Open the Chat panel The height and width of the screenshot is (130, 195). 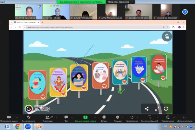[x=66, y=117]
